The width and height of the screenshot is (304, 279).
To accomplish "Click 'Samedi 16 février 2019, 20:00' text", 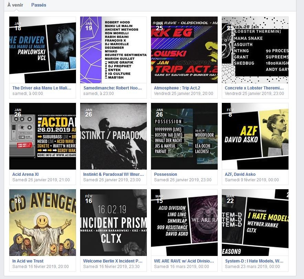I will click(x=40, y=266).
